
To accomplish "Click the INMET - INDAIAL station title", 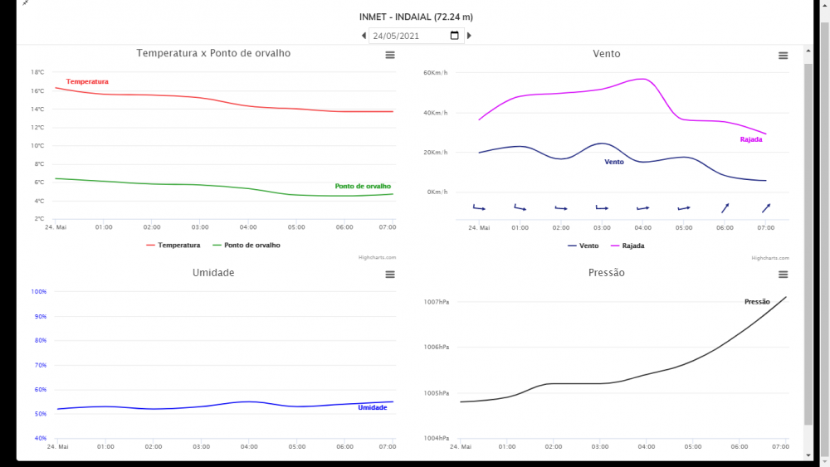I will (416, 17).
